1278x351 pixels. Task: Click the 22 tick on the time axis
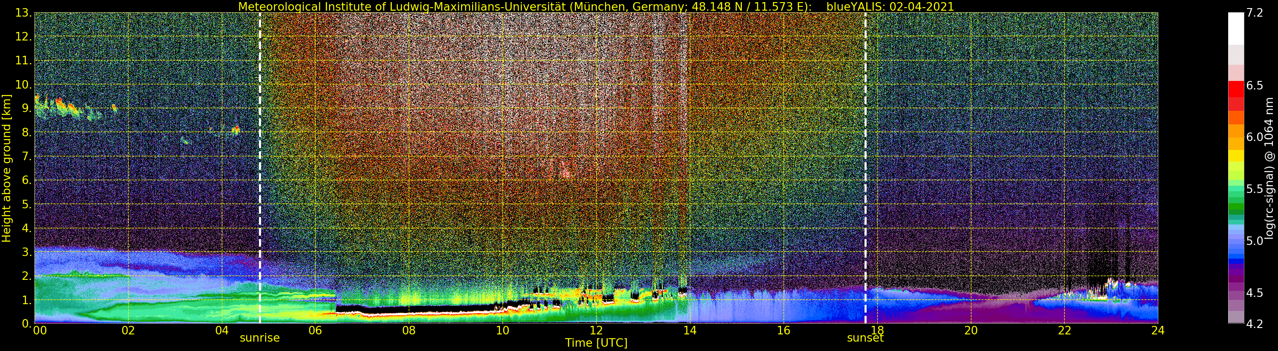point(1065,330)
